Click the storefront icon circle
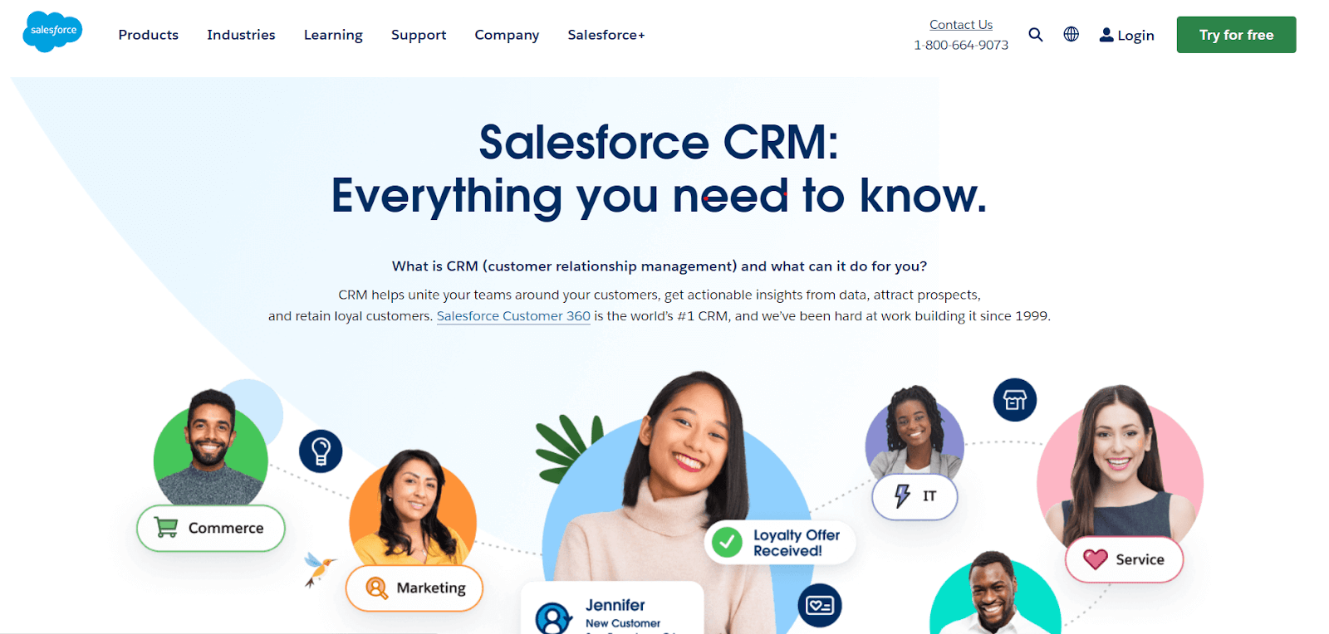This screenshot has height=634, width=1329. point(1015,400)
